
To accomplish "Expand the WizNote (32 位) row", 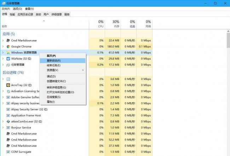I will click(x=3, y=59).
